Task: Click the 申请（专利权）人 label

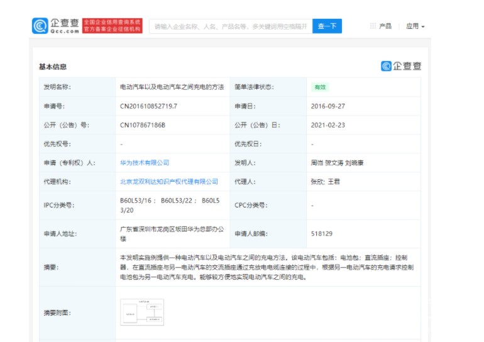Action: point(69,163)
